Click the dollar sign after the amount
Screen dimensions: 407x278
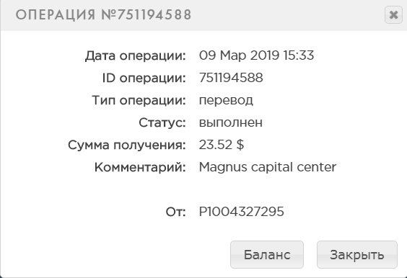point(240,145)
